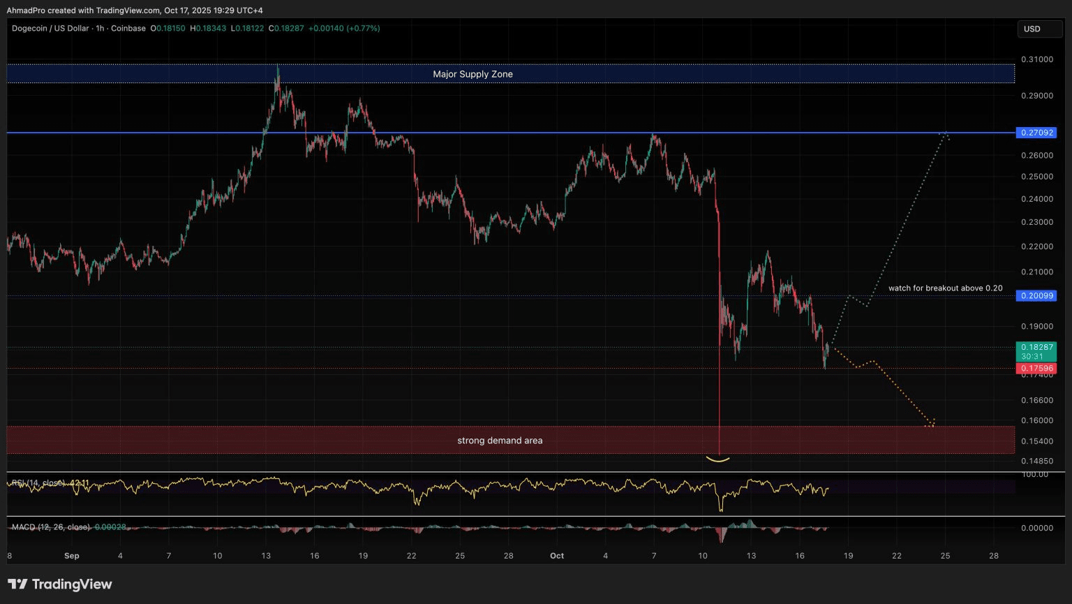Select the blue 0.20099 price label
This screenshot has height=604, width=1072.
(1036, 296)
